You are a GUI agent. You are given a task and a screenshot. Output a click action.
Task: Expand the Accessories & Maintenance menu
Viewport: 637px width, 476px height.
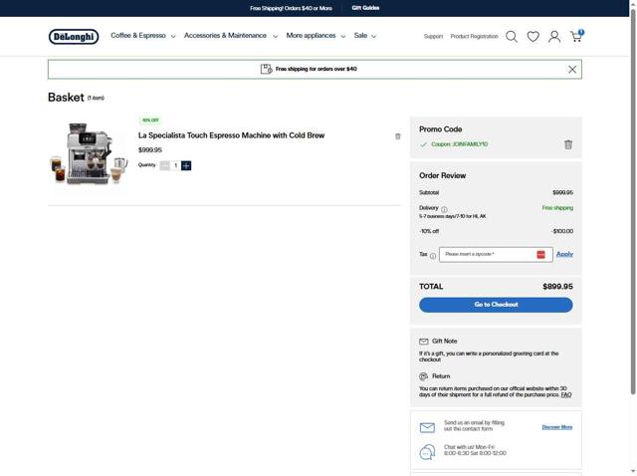(x=231, y=36)
